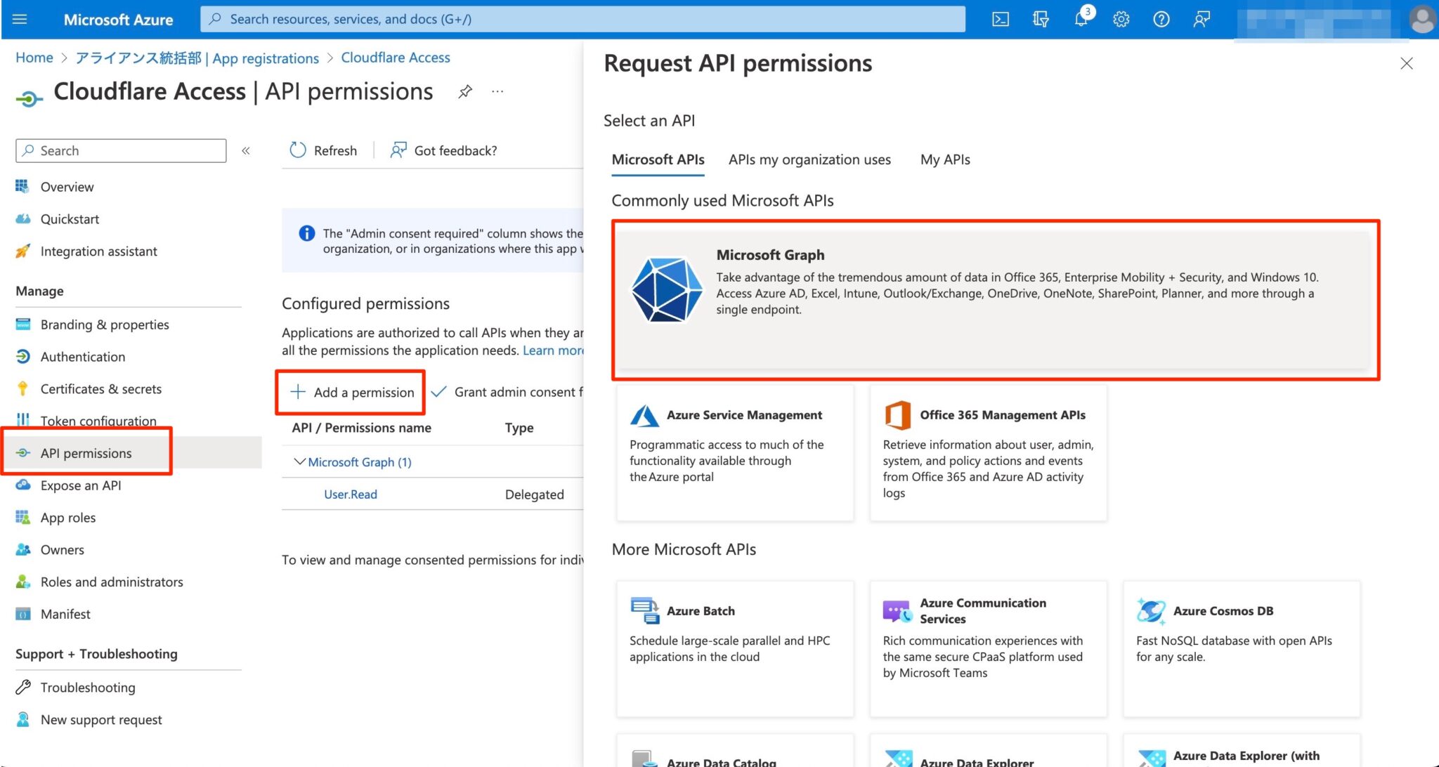1439x767 pixels.
Task: Click inside the Azure search resources bar
Action: (583, 19)
